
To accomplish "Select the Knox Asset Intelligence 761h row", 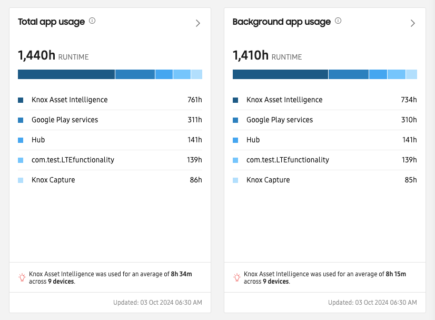I will [110, 100].
